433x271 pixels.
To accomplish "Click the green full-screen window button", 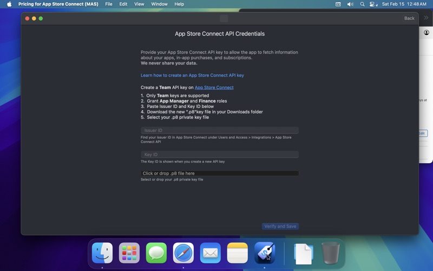I will [x=41, y=18].
